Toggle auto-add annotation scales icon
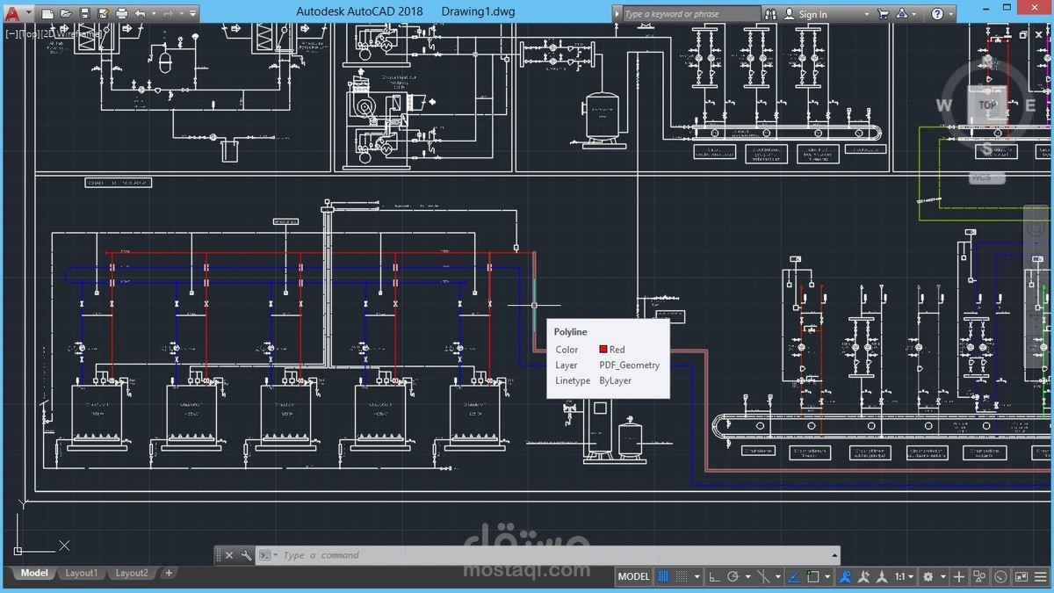Viewport: 1054px width, 593px height. (x=864, y=577)
